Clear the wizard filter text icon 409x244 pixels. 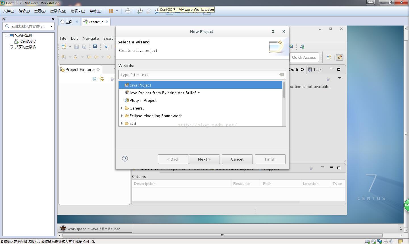[x=281, y=75]
